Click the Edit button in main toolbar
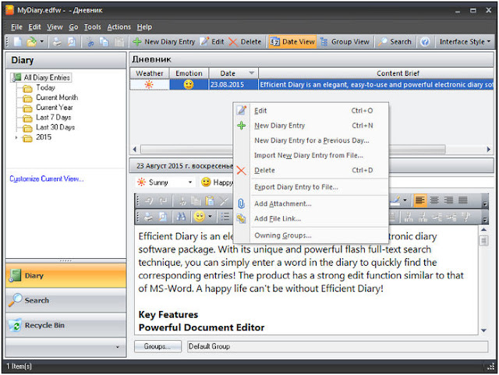This screenshot has width=499, height=375. tap(212, 41)
